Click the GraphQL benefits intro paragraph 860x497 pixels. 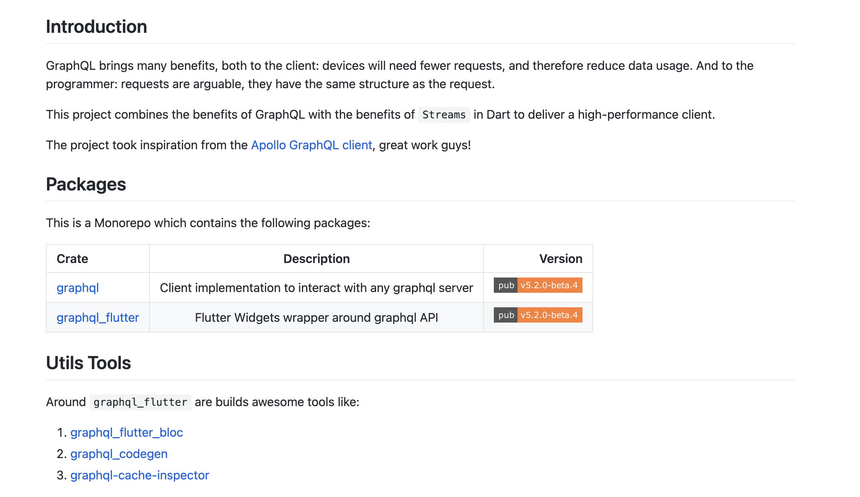tap(400, 75)
